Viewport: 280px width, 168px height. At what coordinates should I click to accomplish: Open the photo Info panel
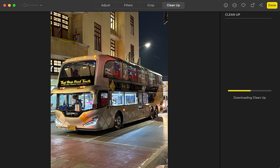pyautogui.click(x=226, y=5)
